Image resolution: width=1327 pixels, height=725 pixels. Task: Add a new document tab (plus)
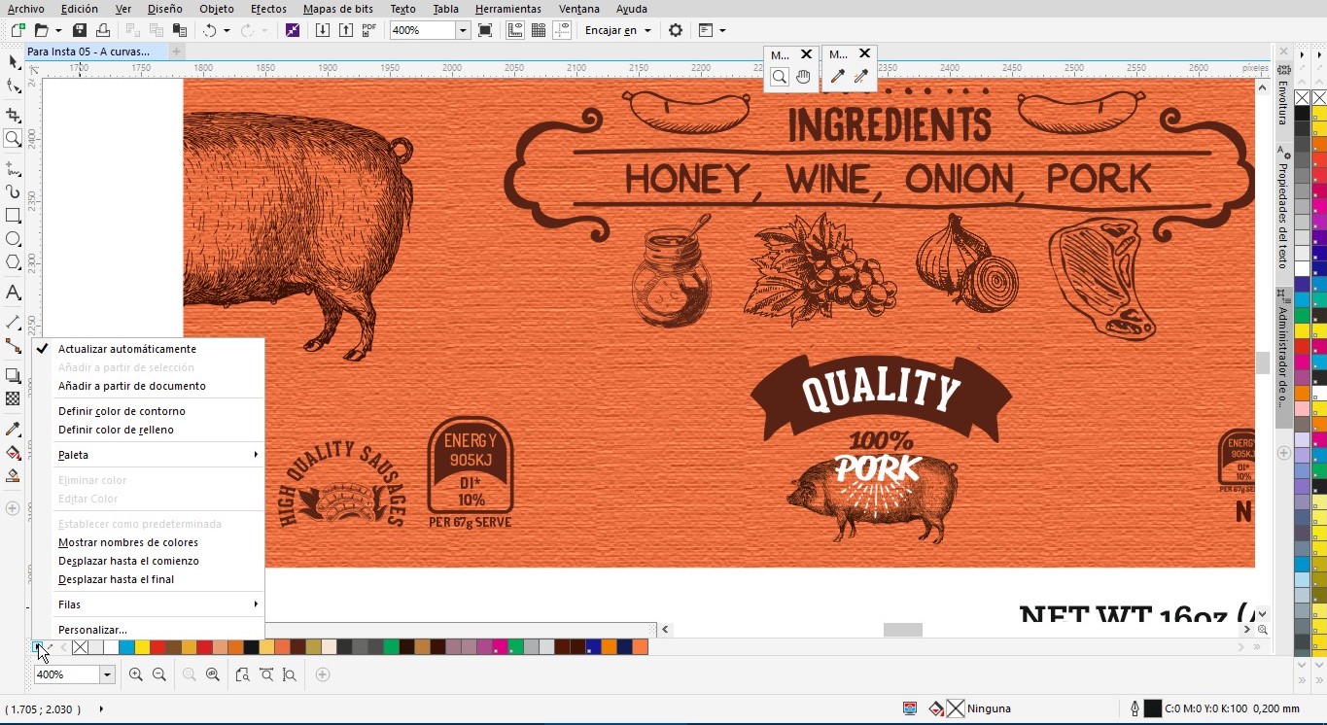(x=176, y=51)
